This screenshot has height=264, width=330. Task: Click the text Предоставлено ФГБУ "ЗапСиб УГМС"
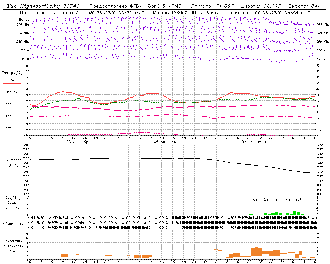click(x=137, y=6)
